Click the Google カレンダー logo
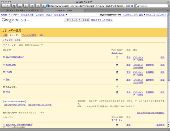The image size is (170, 131). (x=15, y=20)
